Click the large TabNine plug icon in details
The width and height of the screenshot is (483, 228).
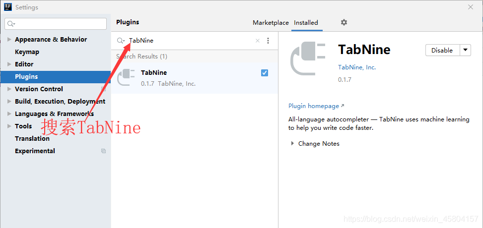(308, 59)
